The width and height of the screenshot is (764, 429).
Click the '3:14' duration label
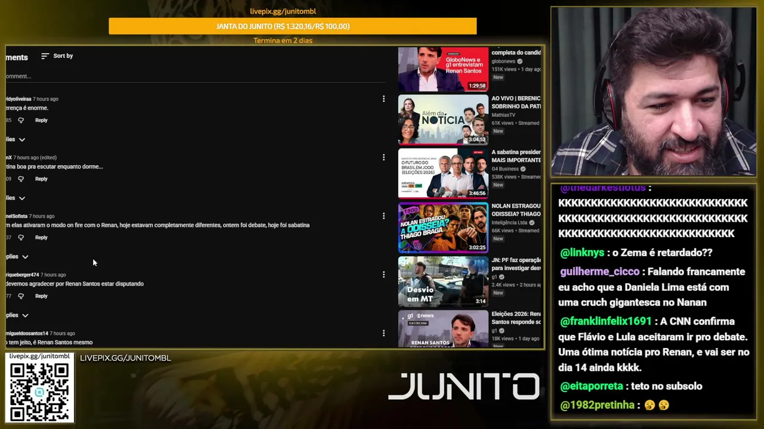(481, 301)
